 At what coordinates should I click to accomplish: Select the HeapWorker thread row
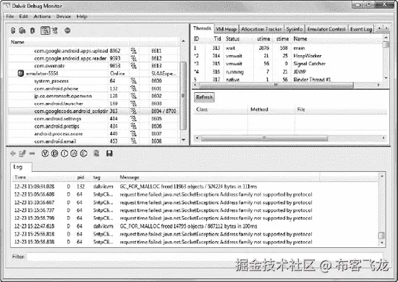point(287,56)
